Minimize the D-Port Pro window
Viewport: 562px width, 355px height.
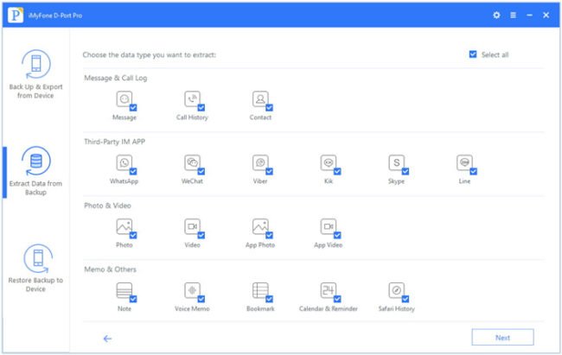coord(529,15)
